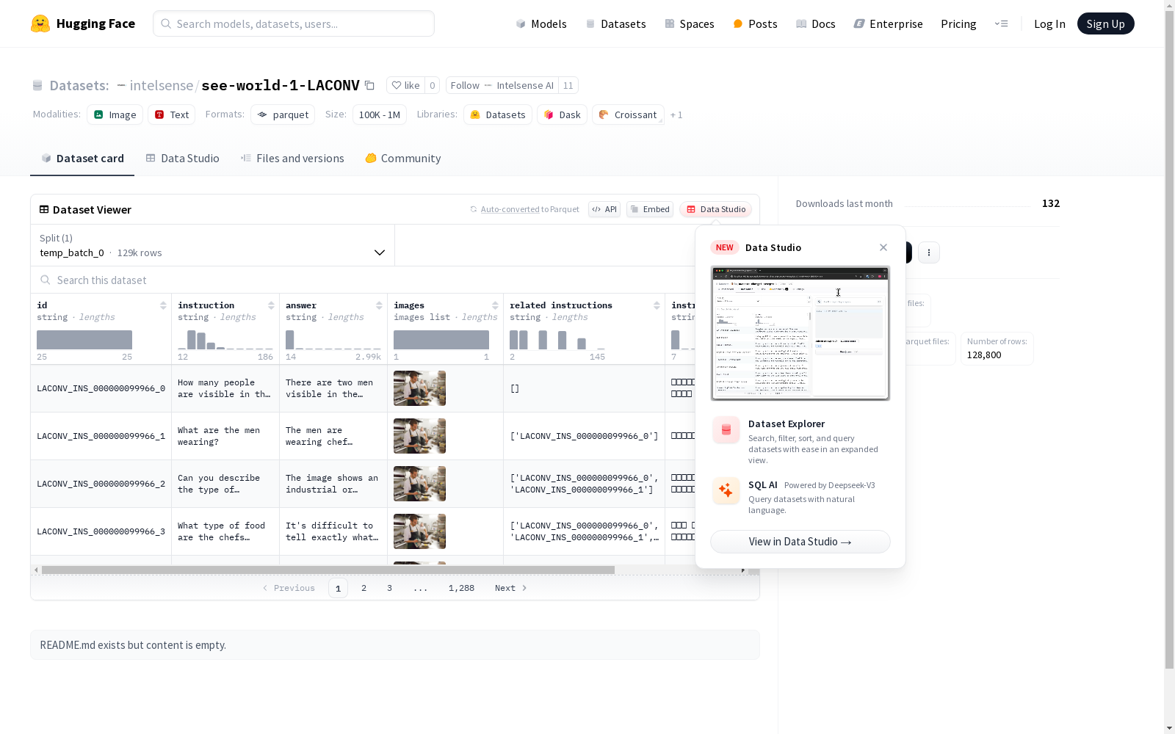Sort by the answer column
This screenshot has height=734, width=1175.
379,305
